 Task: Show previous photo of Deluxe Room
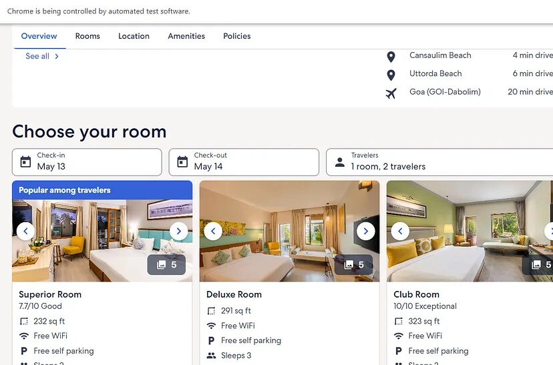click(213, 231)
